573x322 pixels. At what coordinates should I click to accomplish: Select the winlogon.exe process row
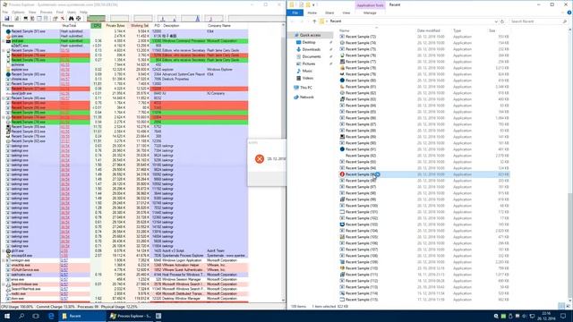[x=124, y=260]
